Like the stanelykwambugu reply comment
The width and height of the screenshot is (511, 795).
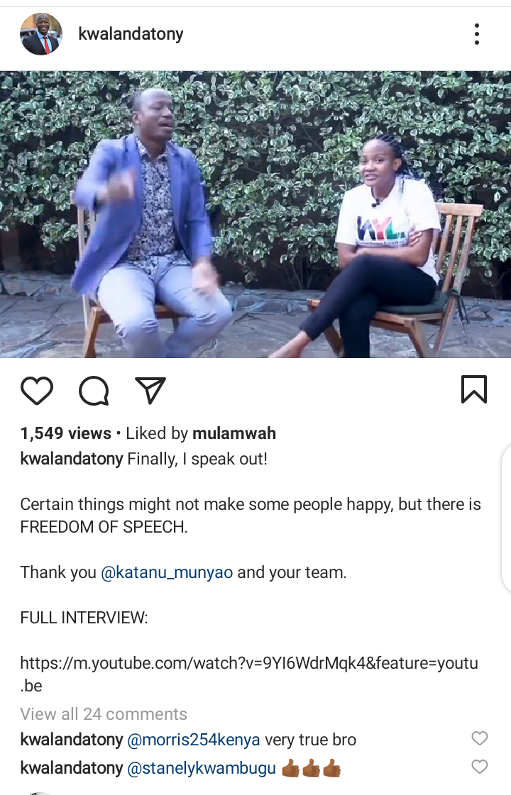click(x=480, y=766)
